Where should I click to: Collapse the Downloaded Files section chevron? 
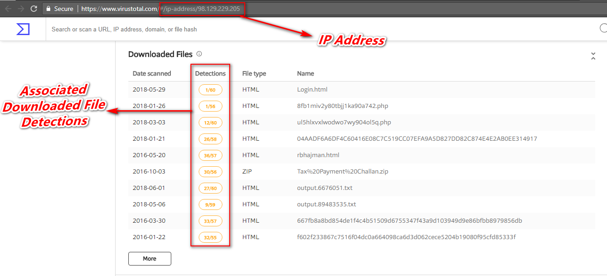593,56
